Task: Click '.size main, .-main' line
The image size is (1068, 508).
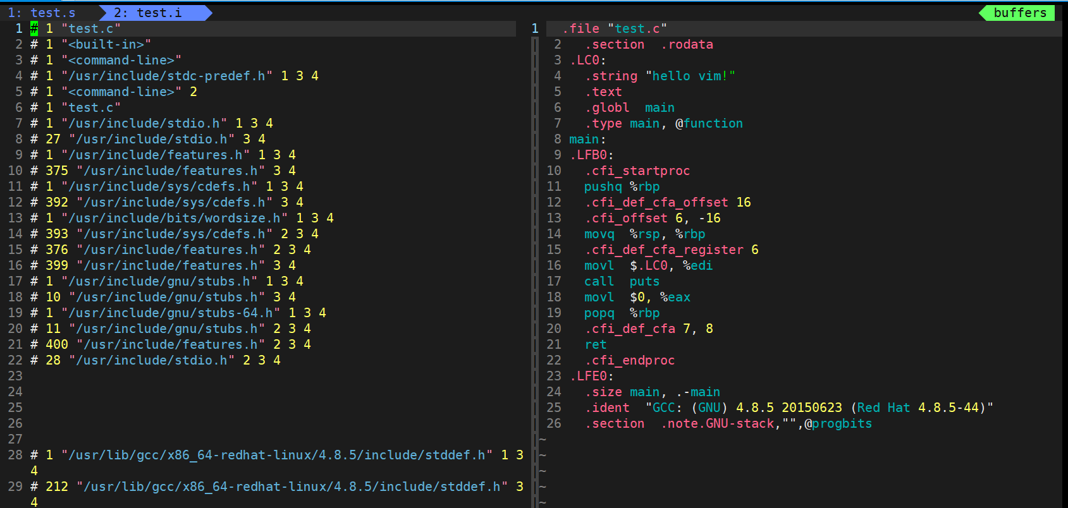Action: (x=653, y=392)
